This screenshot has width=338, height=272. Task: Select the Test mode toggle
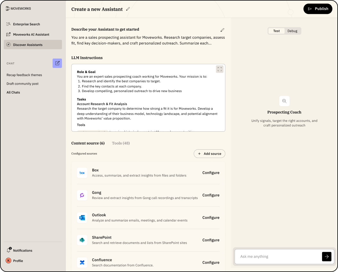(x=276, y=31)
